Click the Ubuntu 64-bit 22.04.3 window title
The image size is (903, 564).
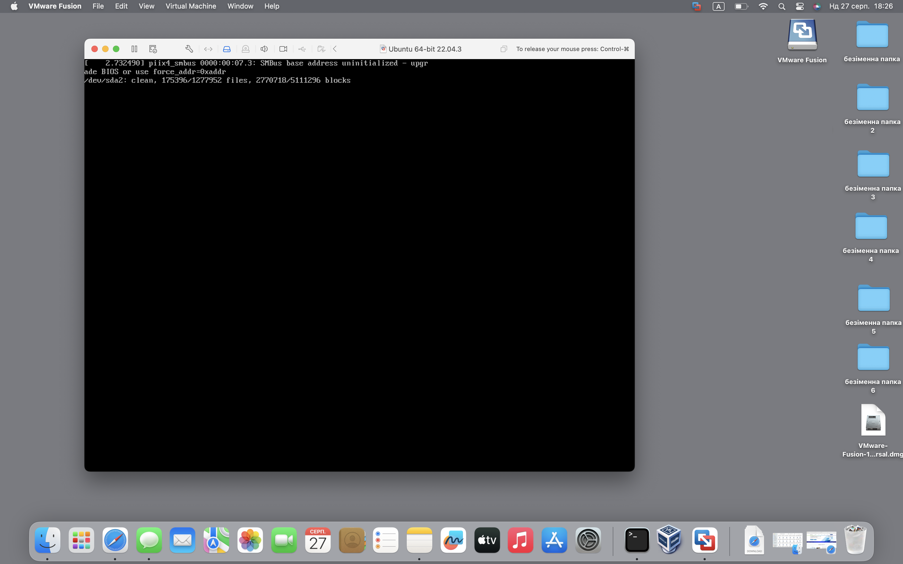[425, 49]
